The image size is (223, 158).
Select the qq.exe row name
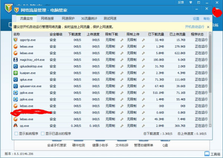[24, 126]
